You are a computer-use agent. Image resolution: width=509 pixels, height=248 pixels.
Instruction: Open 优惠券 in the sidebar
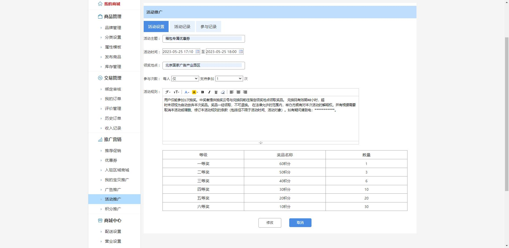111,160
